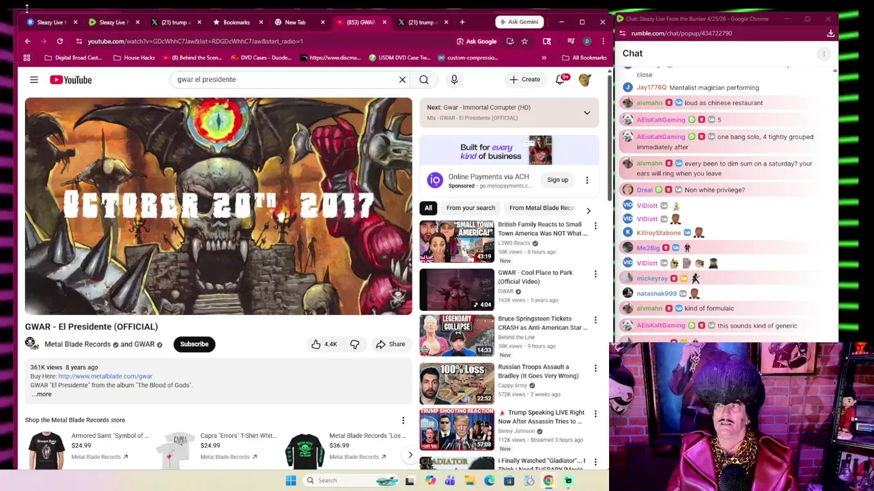Run search with magnifier button

click(424, 80)
